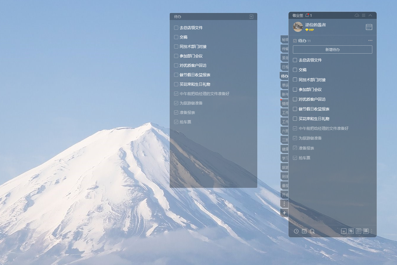The image size is (397, 265).
Task: Click the user avatar picture
Action: tap(298, 27)
